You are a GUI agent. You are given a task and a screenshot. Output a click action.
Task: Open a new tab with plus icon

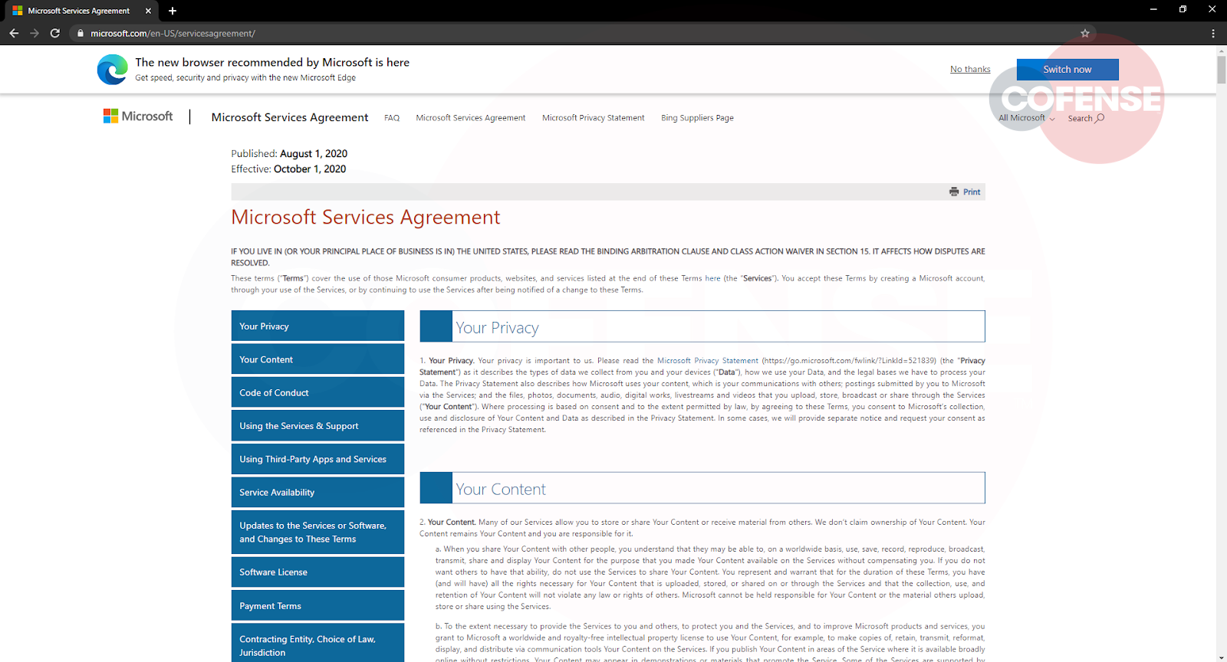pyautogui.click(x=173, y=11)
